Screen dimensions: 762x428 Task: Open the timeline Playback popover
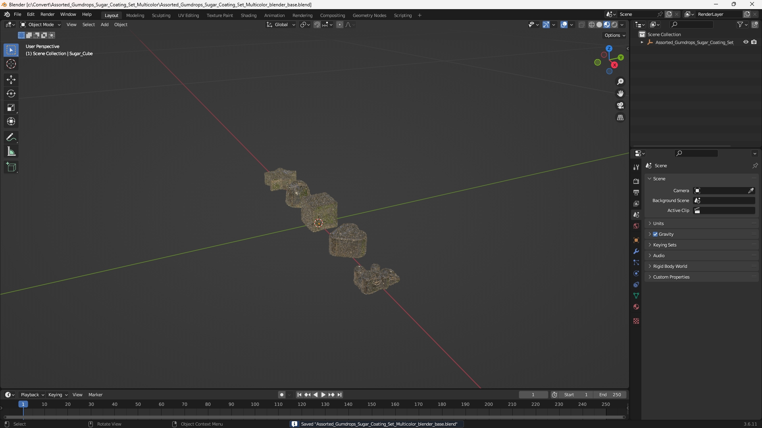32,395
